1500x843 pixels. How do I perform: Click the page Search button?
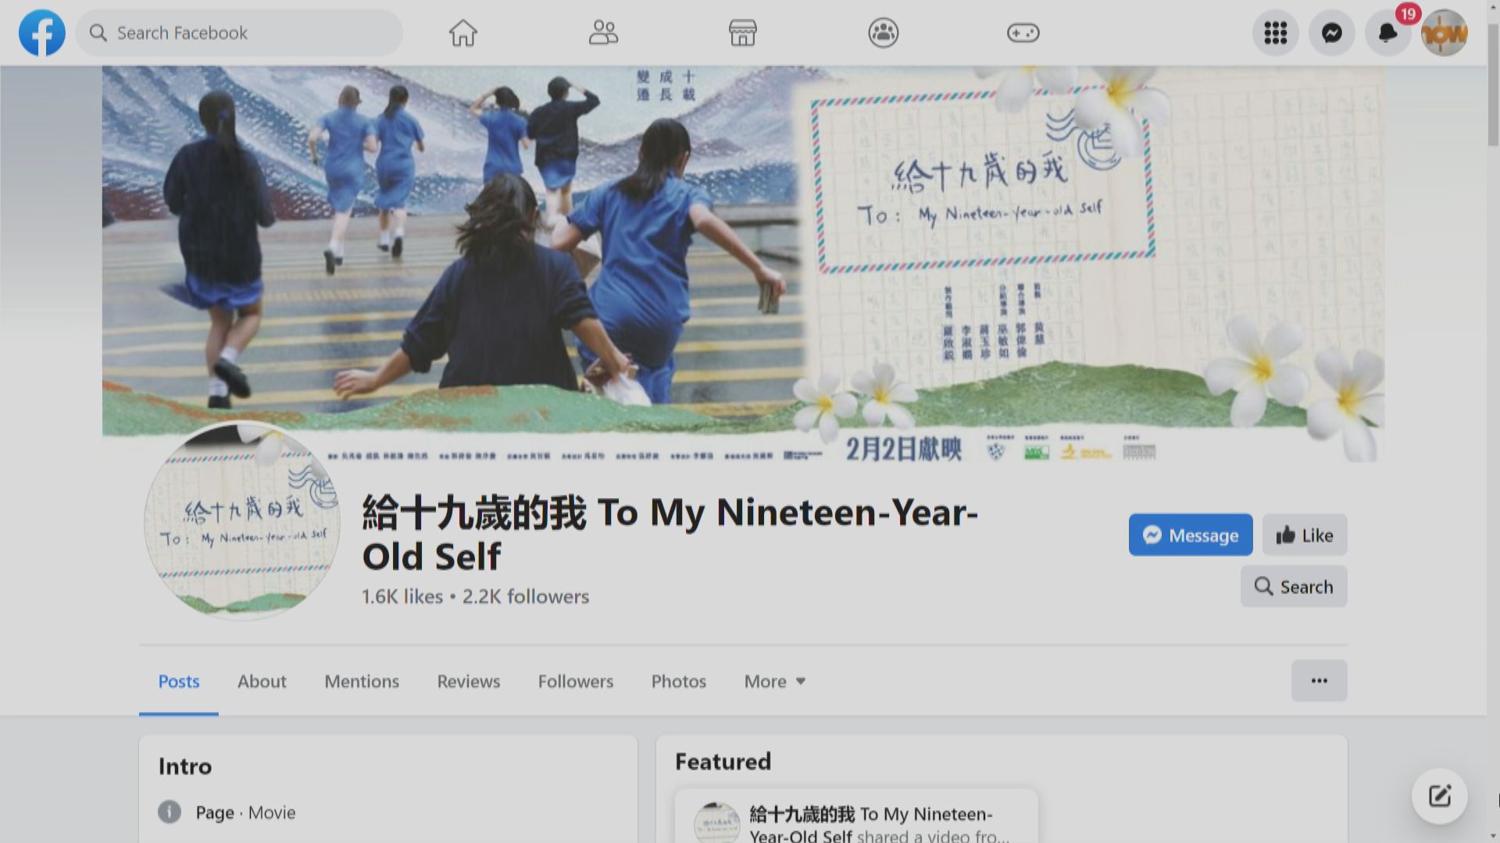pyautogui.click(x=1293, y=587)
